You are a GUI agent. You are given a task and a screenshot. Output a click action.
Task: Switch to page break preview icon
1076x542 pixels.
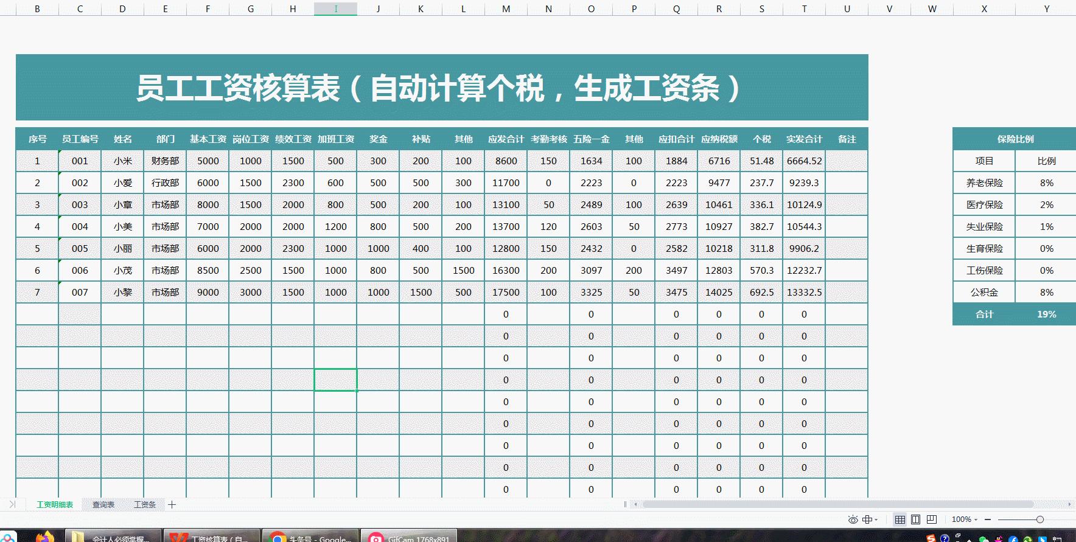(931, 519)
